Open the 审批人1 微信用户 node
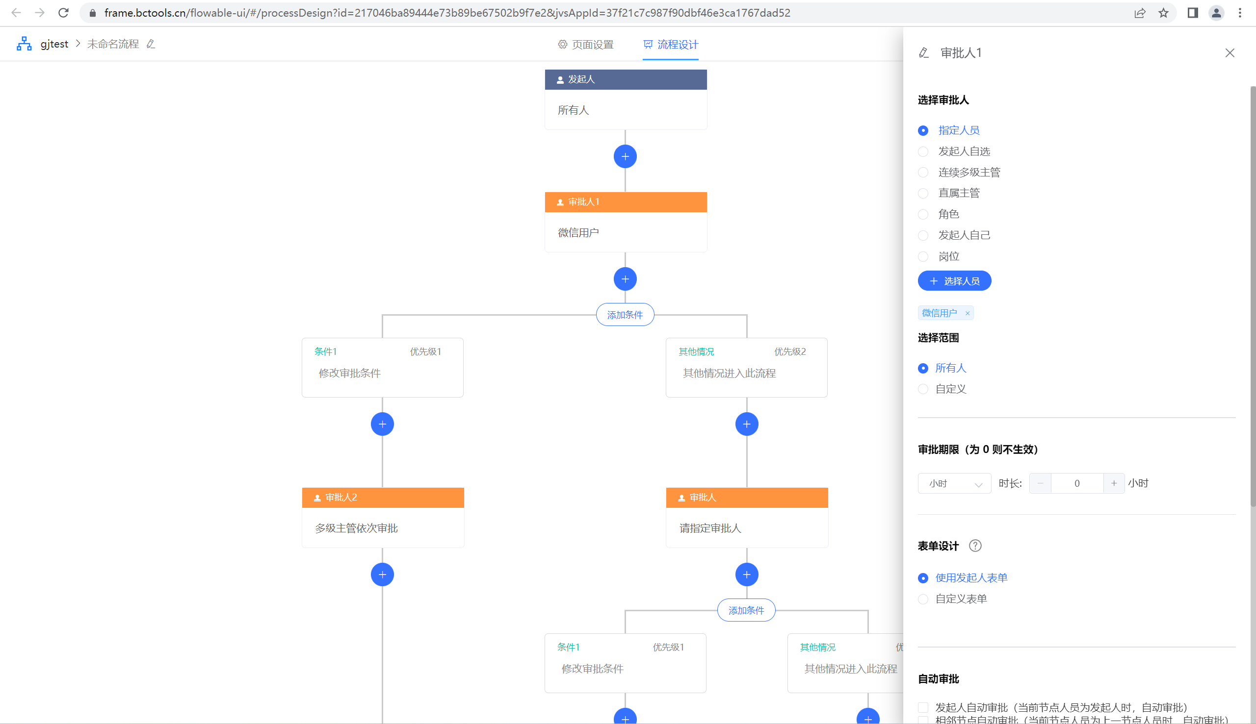 click(626, 222)
